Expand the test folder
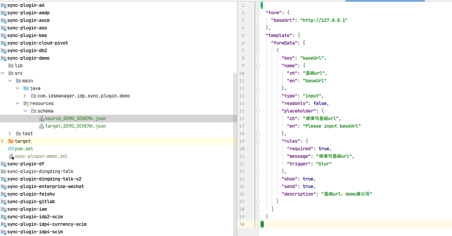This screenshot has height=236, width=452. 10,134
